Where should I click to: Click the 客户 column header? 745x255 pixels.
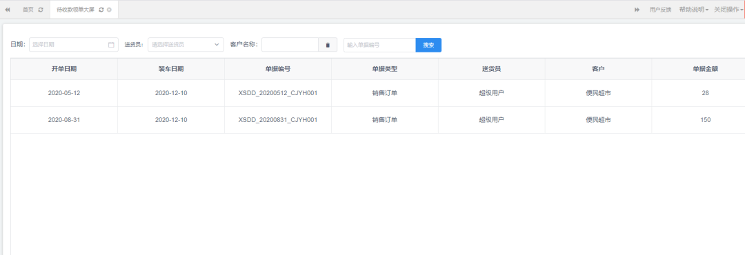pyautogui.click(x=598, y=69)
